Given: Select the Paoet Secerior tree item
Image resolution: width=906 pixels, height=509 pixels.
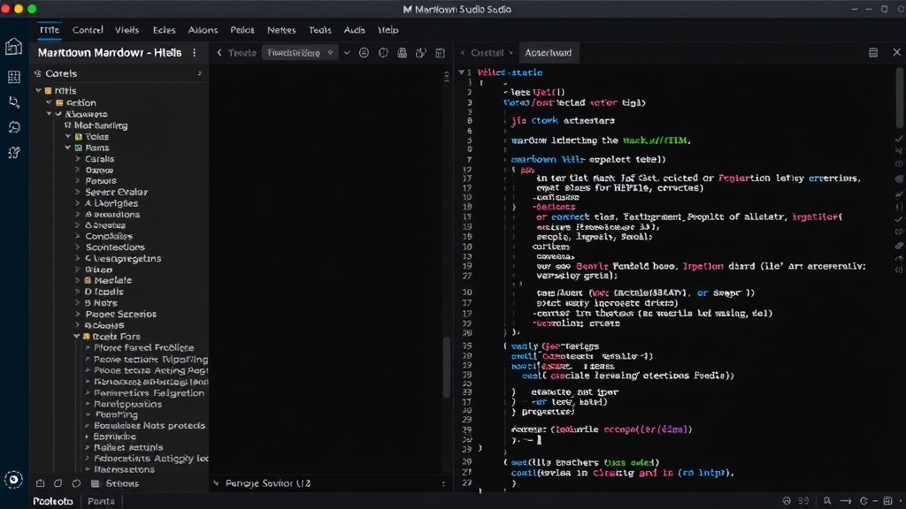Looking at the screenshot, I should coord(120,314).
